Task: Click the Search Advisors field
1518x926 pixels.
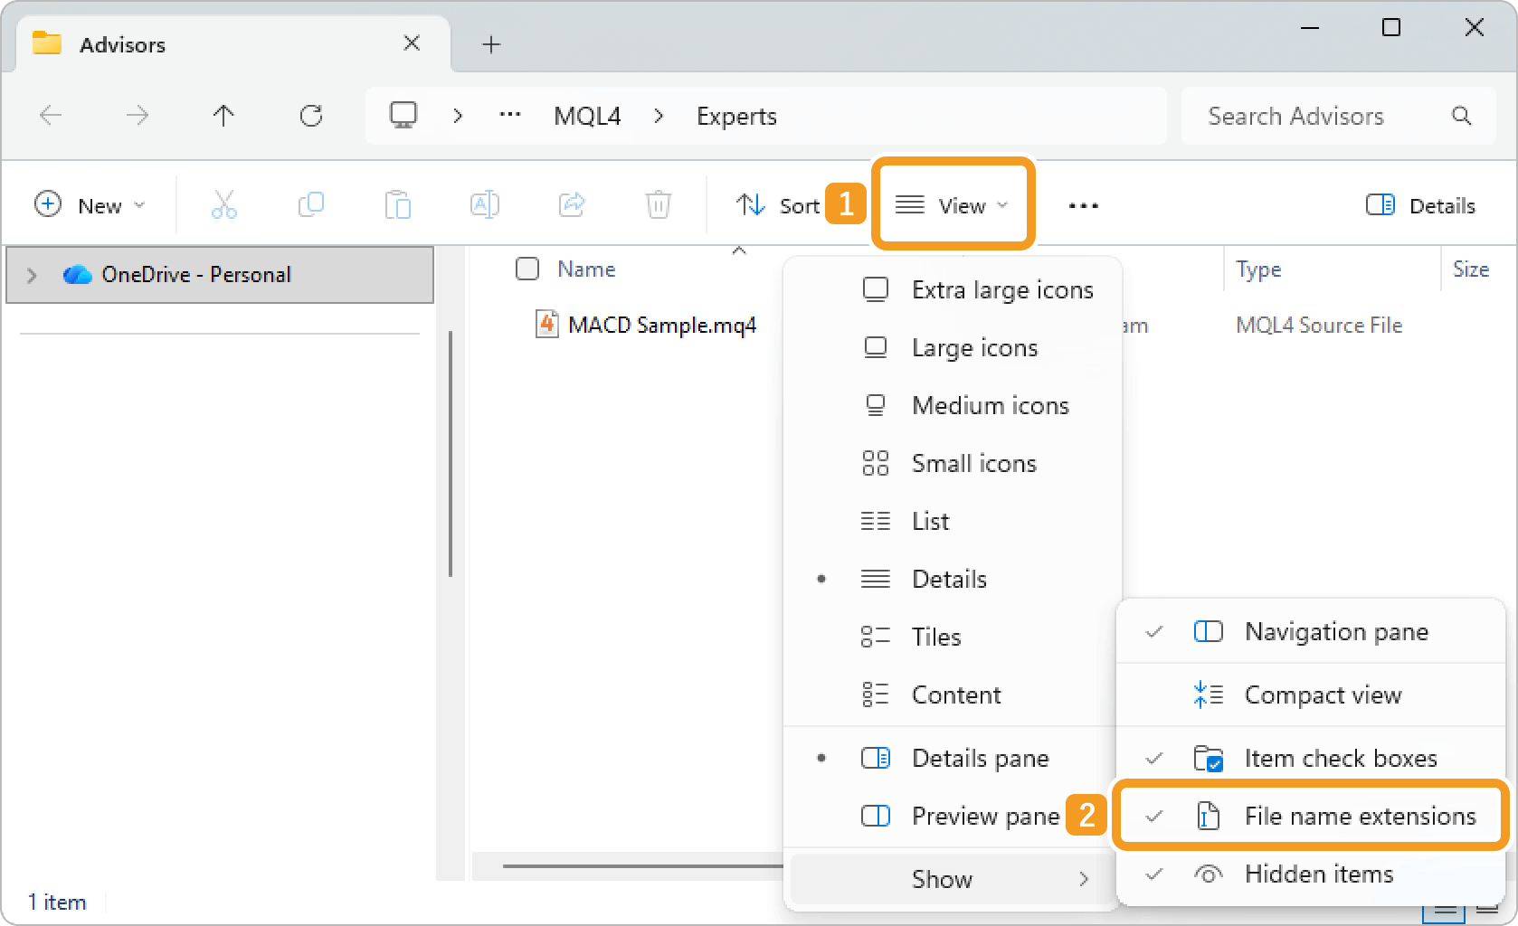Action: click(x=1321, y=116)
